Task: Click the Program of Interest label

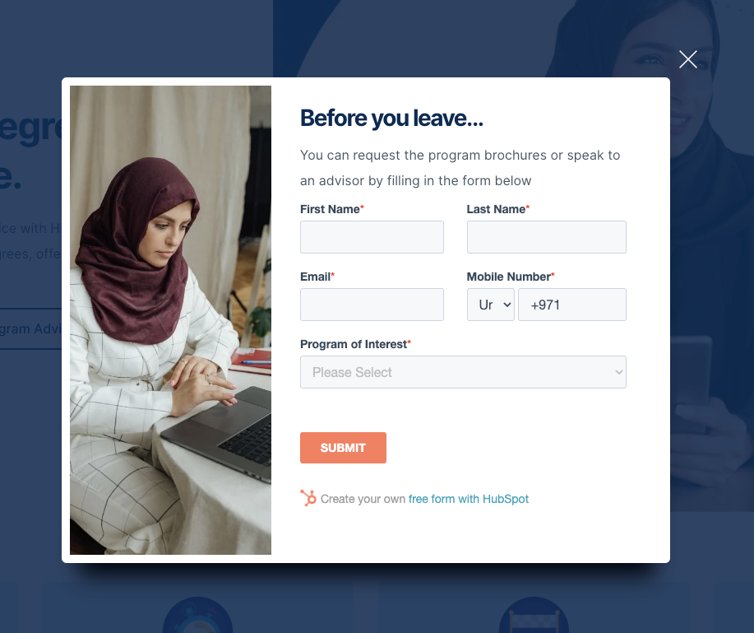Action: click(354, 344)
